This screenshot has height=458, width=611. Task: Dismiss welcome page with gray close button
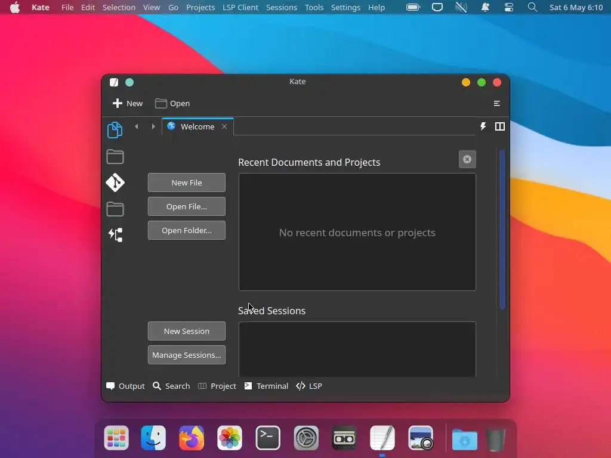click(467, 159)
